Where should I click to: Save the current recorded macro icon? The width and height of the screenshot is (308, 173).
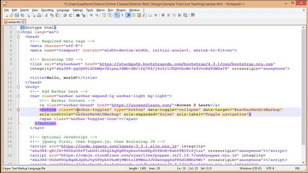(185, 15)
